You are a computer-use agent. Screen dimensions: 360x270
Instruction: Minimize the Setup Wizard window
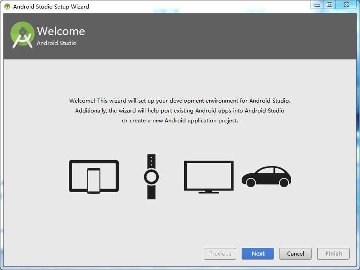point(317,5)
